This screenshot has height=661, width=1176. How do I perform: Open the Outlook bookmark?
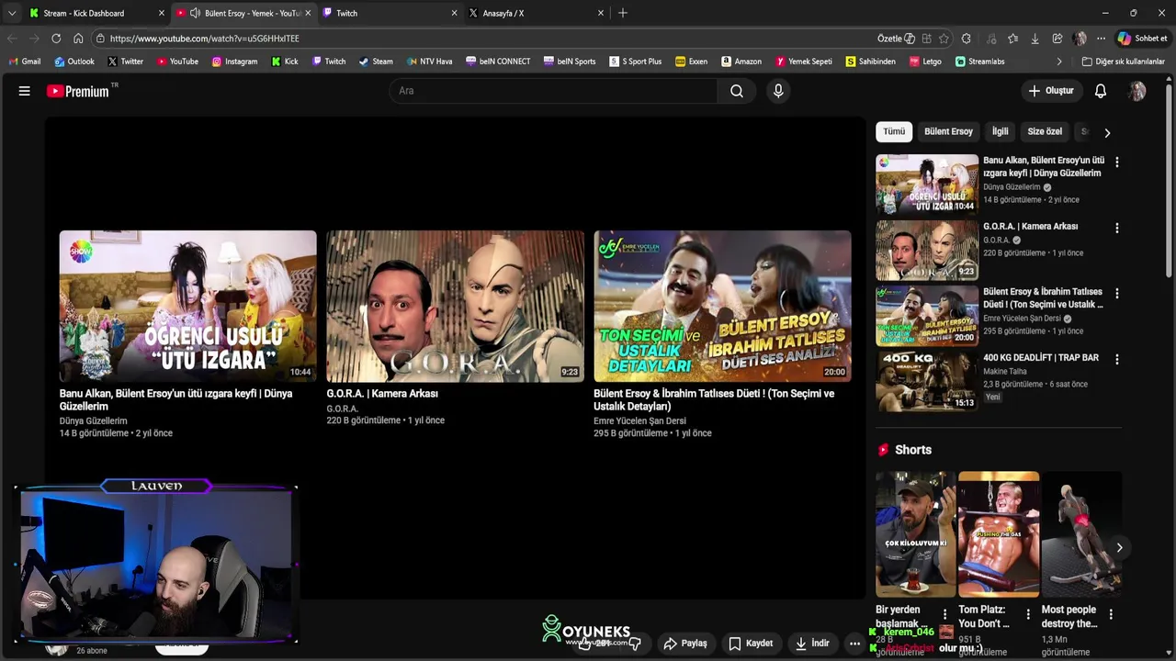point(74,62)
